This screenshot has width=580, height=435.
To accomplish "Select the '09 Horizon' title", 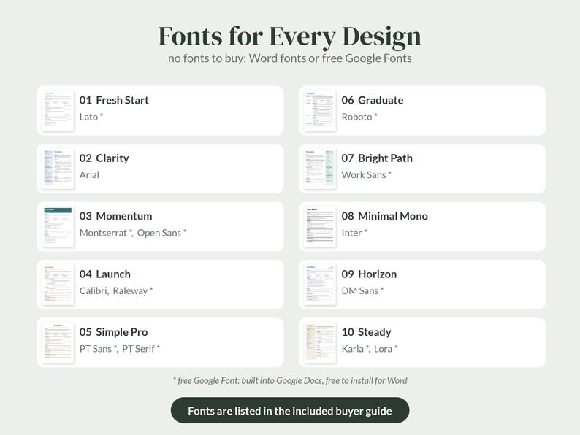I will click(369, 274).
